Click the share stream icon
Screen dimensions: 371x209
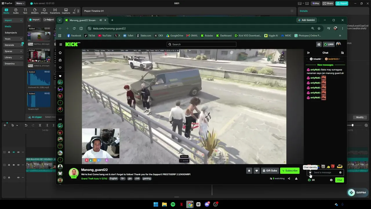(x=289, y=179)
